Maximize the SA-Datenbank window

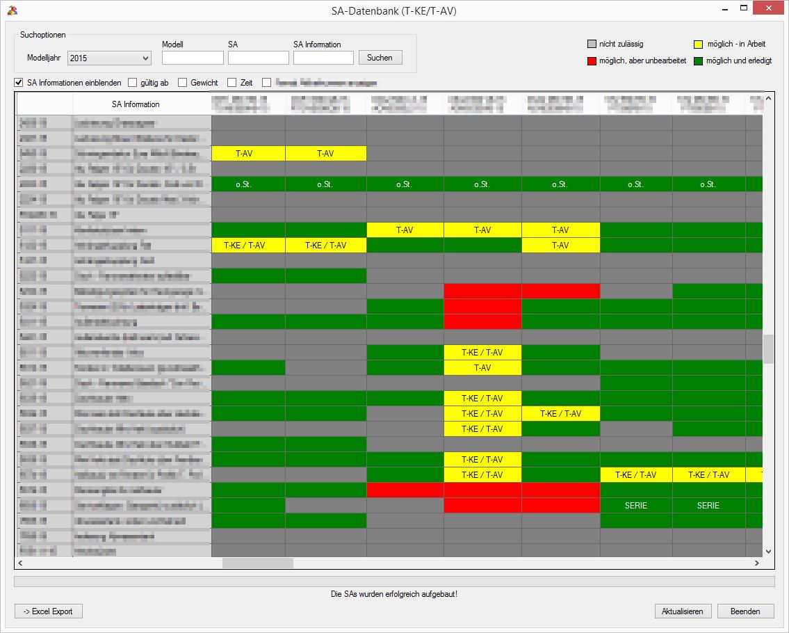click(743, 9)
